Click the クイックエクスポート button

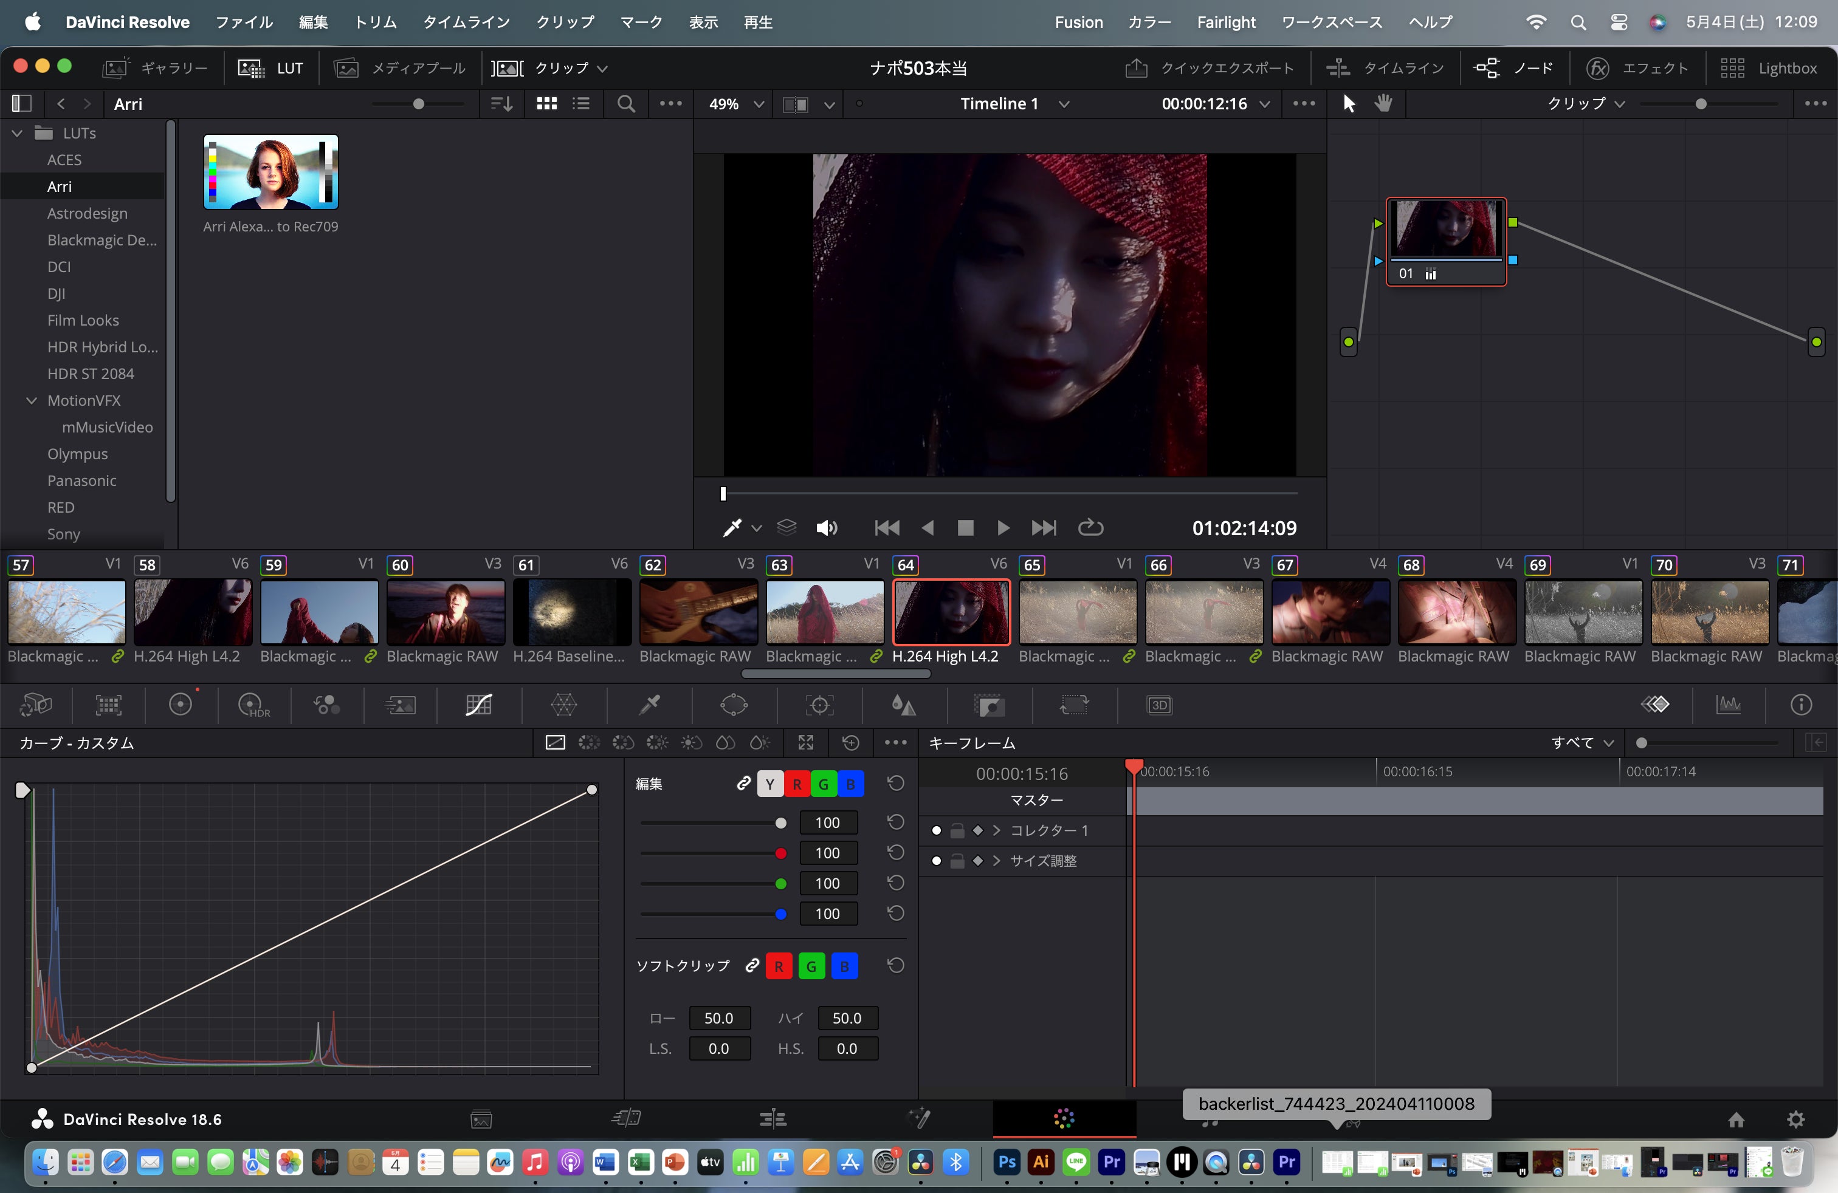pyautogui.click(x=1210, y=68)
